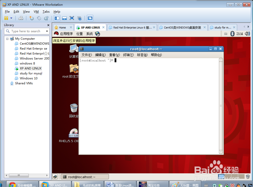Close the Library panel
The width and height of the screenshot is (253, 187).
(x=48, y=25)
